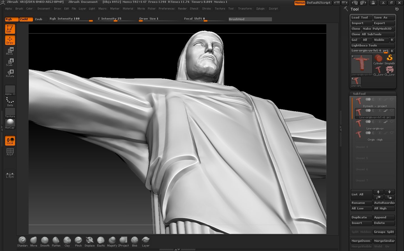404x251 pixels.
Task: Toggle L.Sym local symmetry
Action: click(10, 174)
